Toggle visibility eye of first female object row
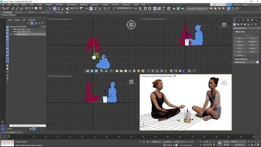261x147 pixels. coord(13,29)
